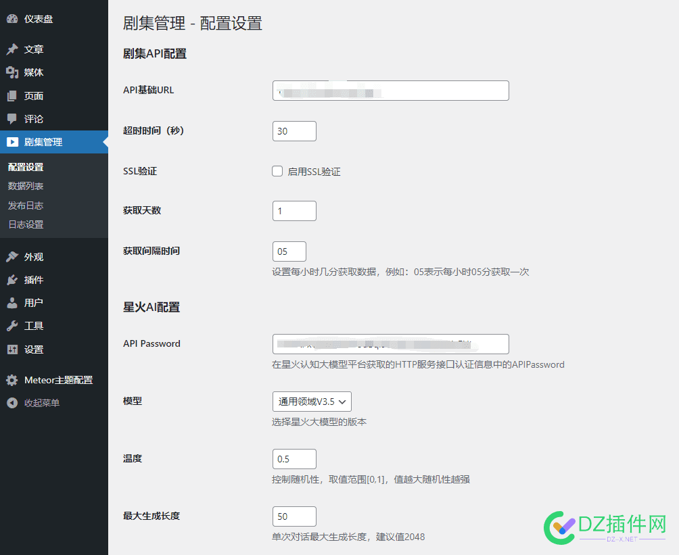Click the 外观 paintbrush icon
Screen dimensions: 679x555
click(12, 257)
